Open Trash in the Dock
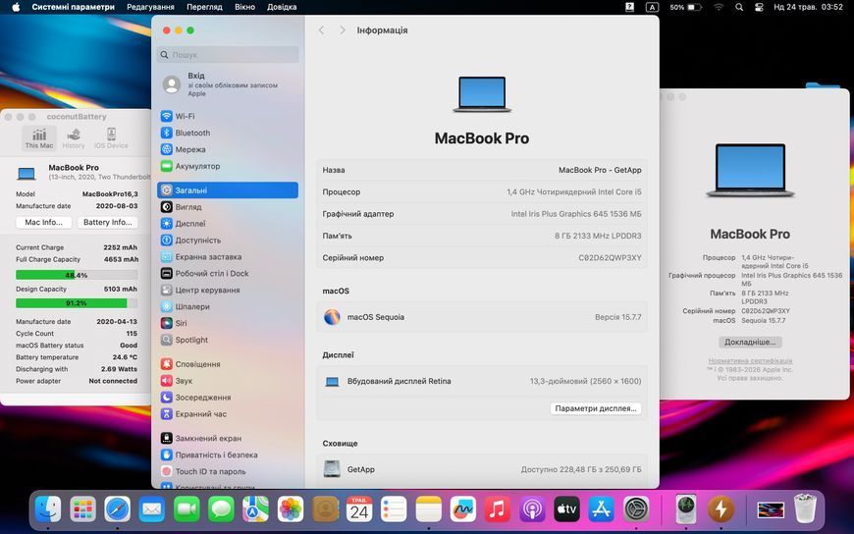This screenshot has height=534, width=854. point(805,509)
